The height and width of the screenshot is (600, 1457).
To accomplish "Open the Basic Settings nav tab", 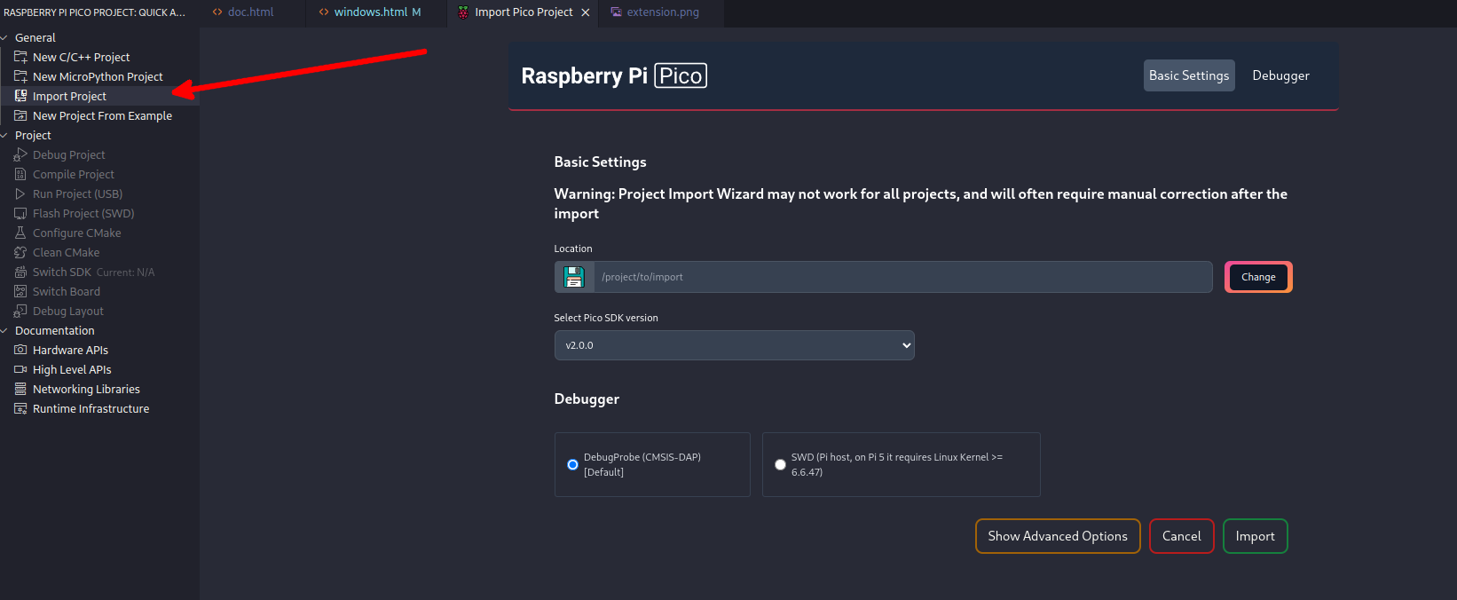I will [x=1189, y=75].
